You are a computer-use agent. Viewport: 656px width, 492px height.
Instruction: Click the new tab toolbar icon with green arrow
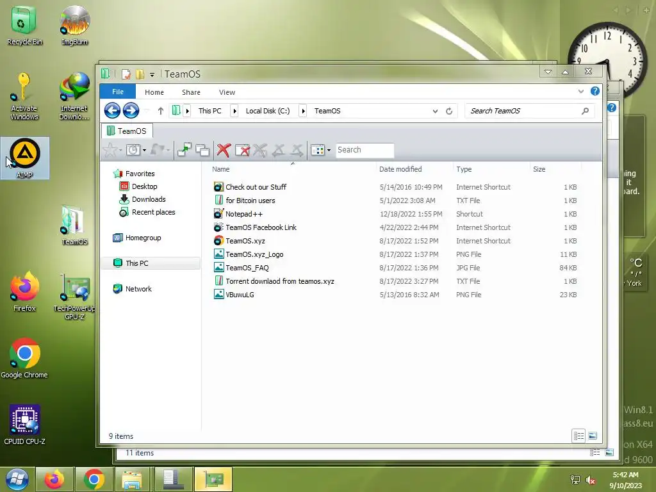pos(184,149)
